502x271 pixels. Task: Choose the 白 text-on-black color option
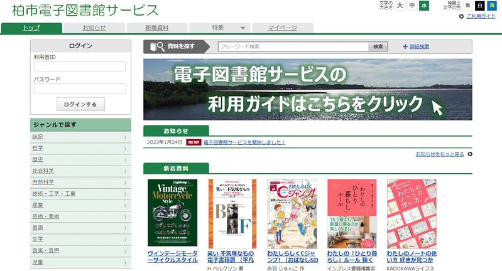click(x=479, y=6)
